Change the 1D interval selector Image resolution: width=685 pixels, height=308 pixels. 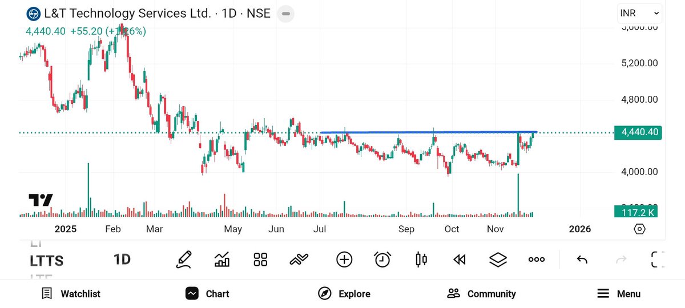122,260
